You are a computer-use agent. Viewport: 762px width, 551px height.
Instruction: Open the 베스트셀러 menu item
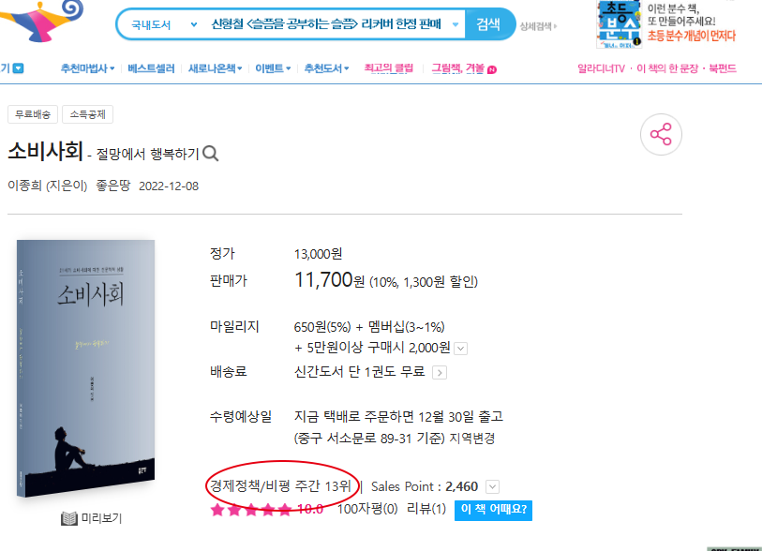[x=151, y=68]
